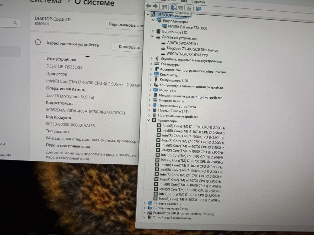Click the disk icon beside ADATA SWORDFISH
314x235 pixels.
click(x=163, y=43)
